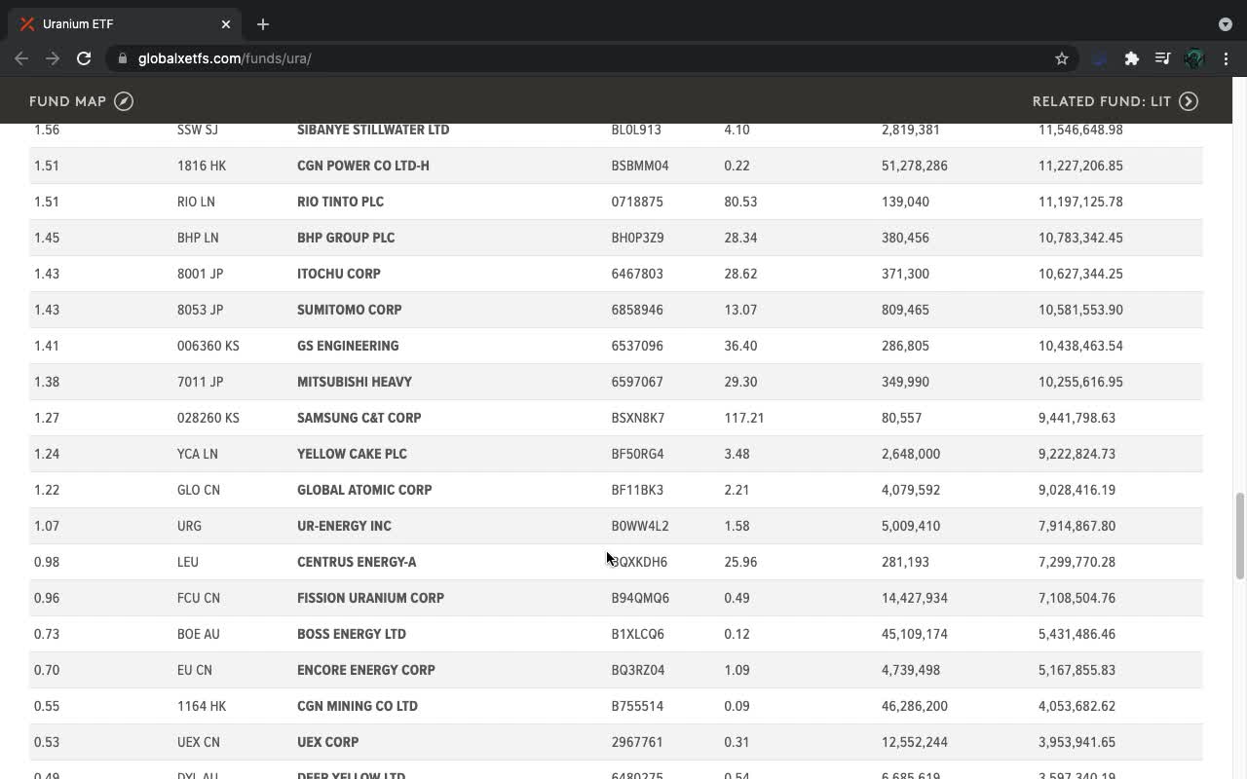Image resolution: width=1247 pixels, height=779 pixels.
Task: Click YELLOW CAKE PLC holding name
Action: click(352, 454)
